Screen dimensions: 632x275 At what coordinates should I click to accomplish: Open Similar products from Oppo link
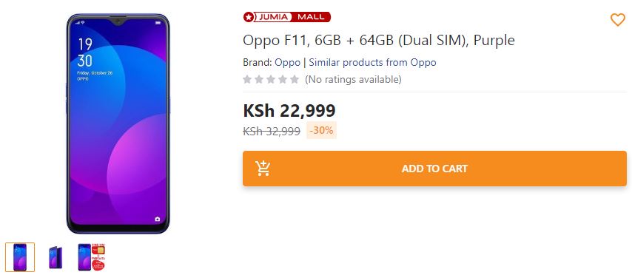pyautogui.click(x=372, y=62)
